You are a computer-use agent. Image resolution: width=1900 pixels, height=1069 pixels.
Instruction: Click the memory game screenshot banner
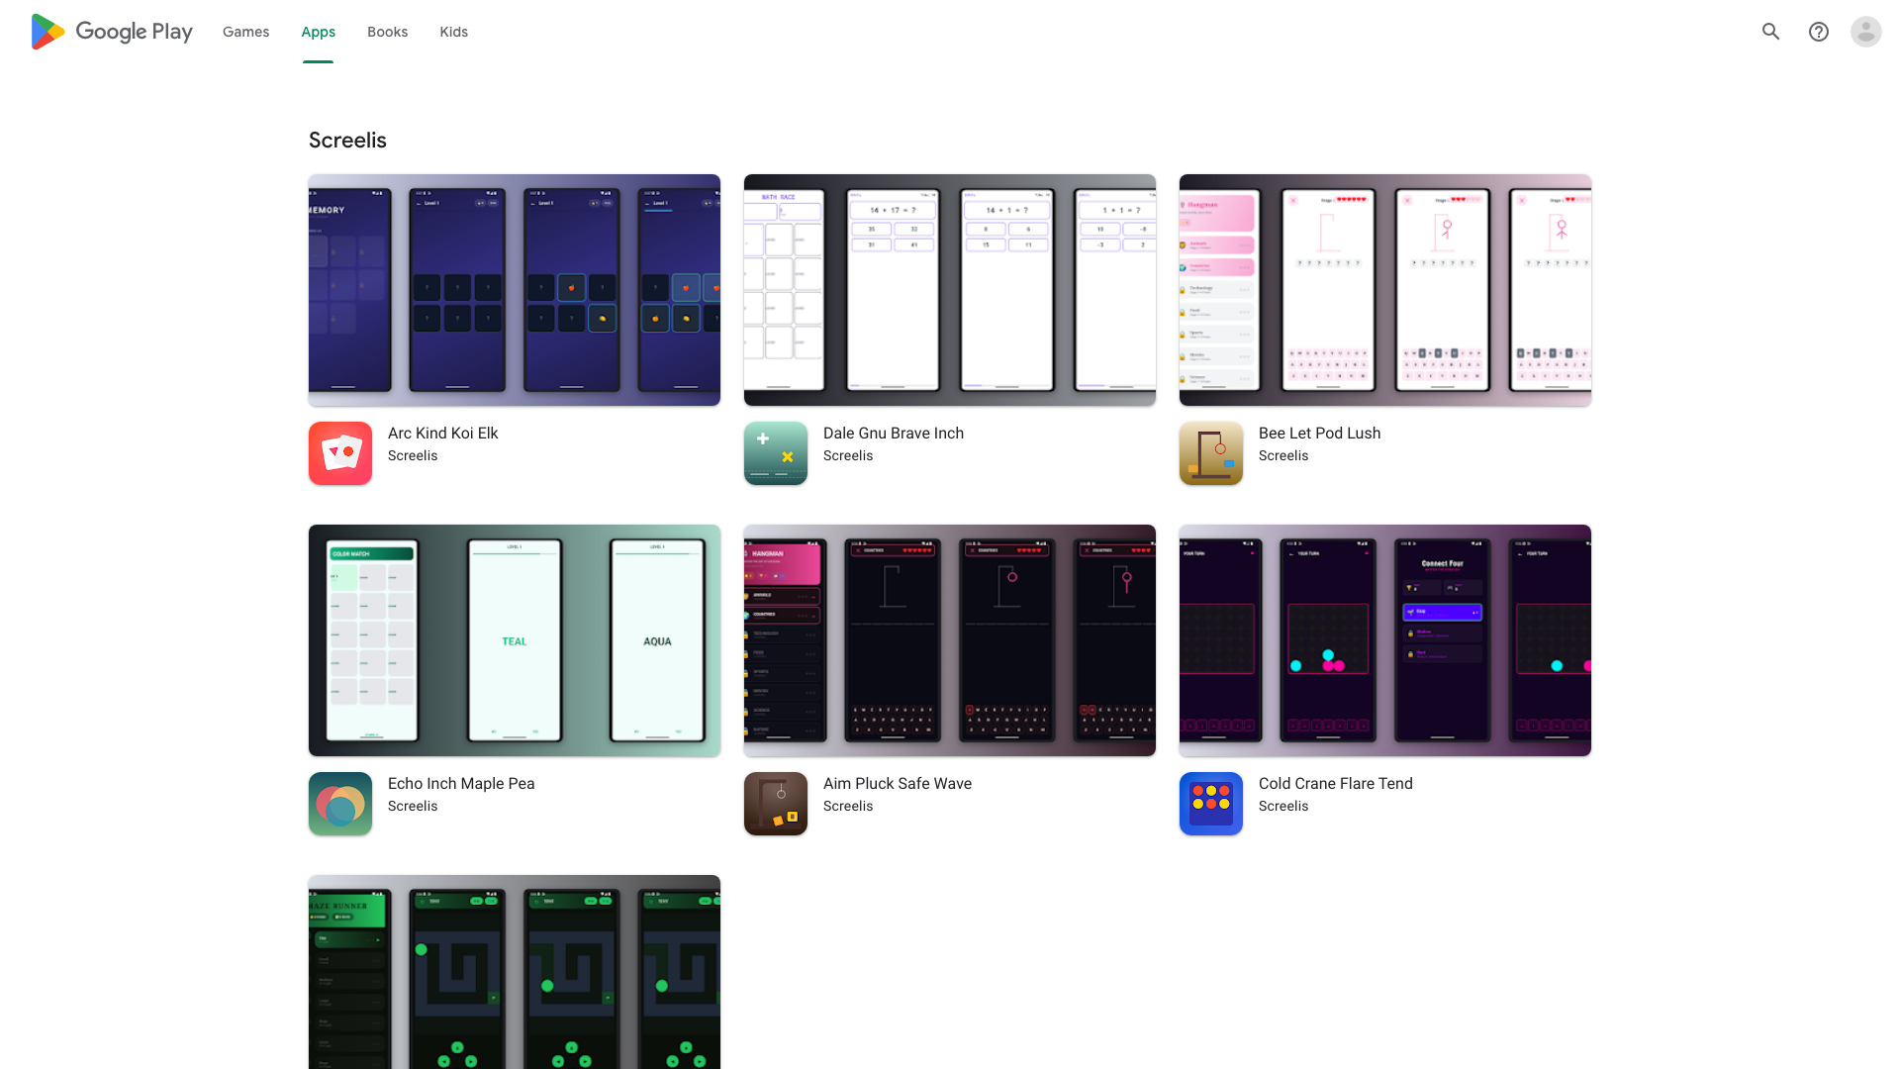[x=515, y=290]
